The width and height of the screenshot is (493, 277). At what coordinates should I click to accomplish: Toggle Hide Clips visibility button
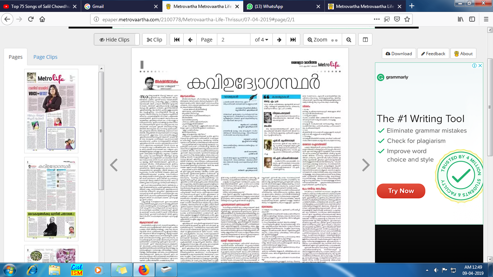click(x=114, y=40)
